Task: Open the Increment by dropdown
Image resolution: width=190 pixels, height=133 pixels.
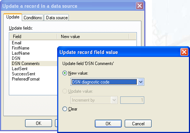Action: click(x=94, y=100)
